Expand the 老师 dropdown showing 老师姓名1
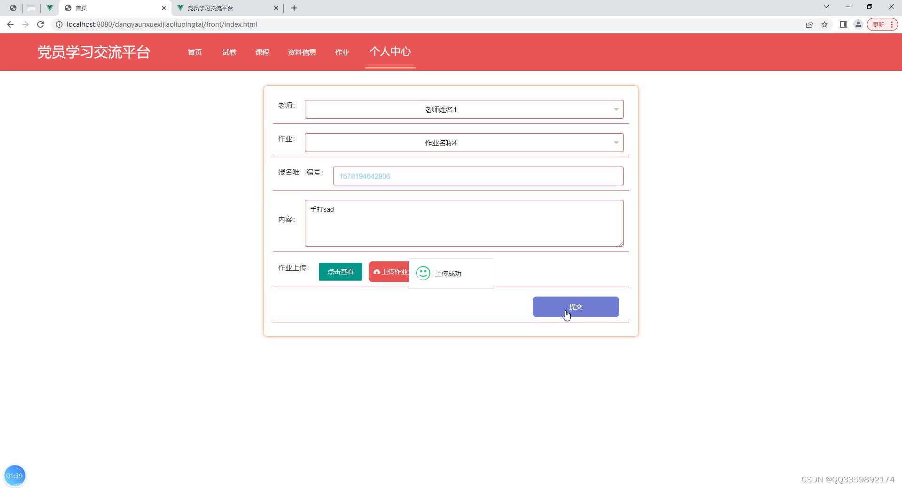902x488 pixels. coord(464,109)
